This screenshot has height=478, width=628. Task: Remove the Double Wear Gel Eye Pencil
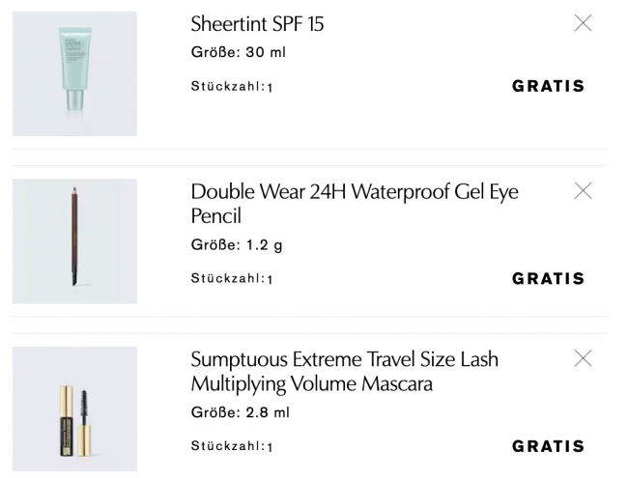pyautogui.click(x=583, y=191)
